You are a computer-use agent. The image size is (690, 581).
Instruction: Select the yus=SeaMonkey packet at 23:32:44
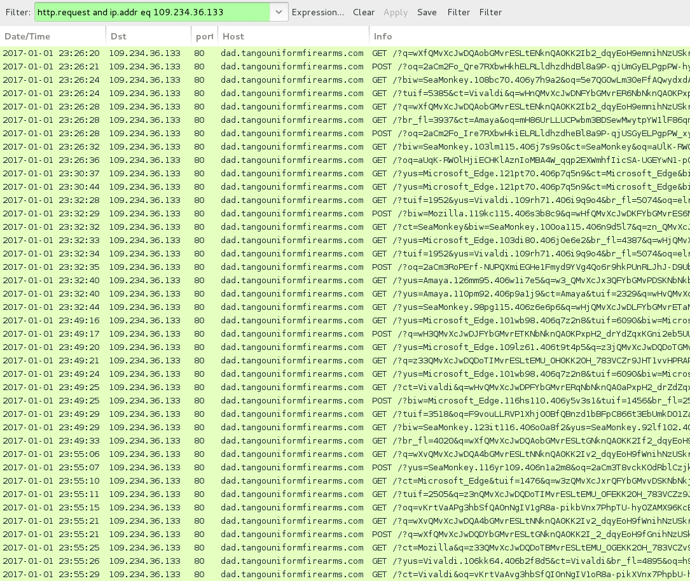pyautogui.click(x=345, y=307)
